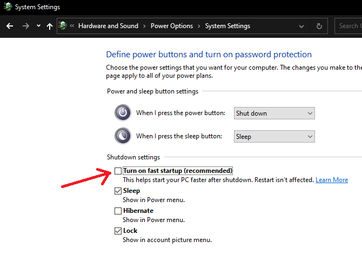This screenshot has width=362, height=255.
Task: Go up one folder level
Action: click(50, 26)
